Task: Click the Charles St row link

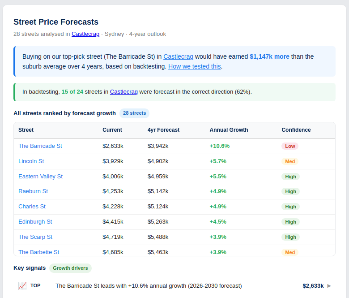Action: [x=32, y=206]
